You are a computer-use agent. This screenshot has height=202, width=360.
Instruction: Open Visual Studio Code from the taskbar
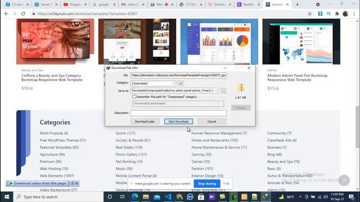[x=168, y=197]
